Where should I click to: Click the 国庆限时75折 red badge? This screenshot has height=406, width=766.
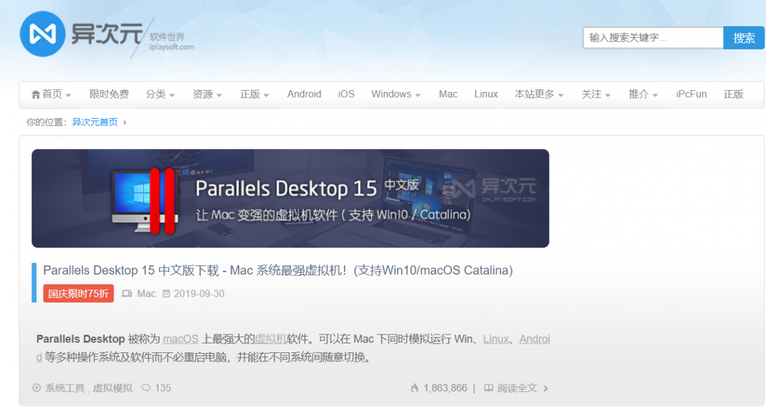79,294
